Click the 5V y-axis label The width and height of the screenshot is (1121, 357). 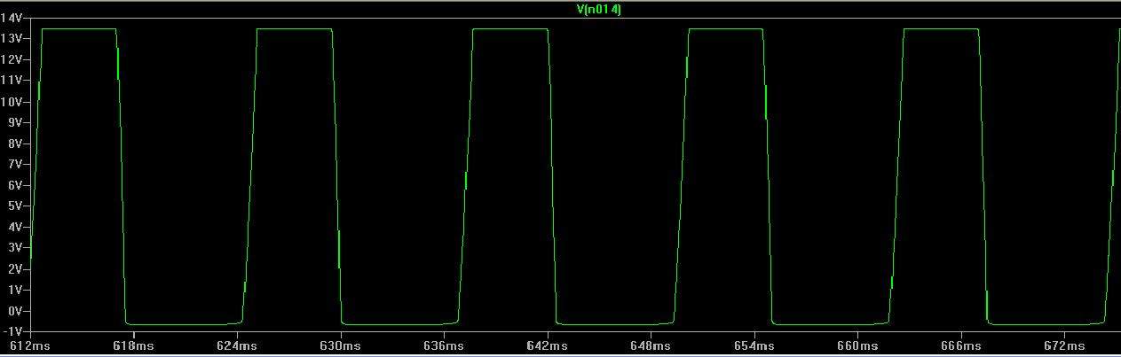[14, 206]
